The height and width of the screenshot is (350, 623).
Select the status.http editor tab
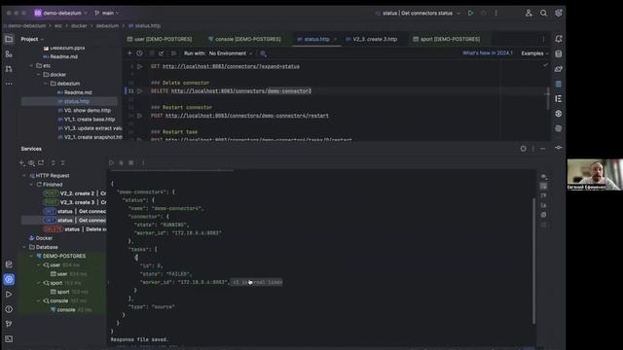tap(316, 39)
